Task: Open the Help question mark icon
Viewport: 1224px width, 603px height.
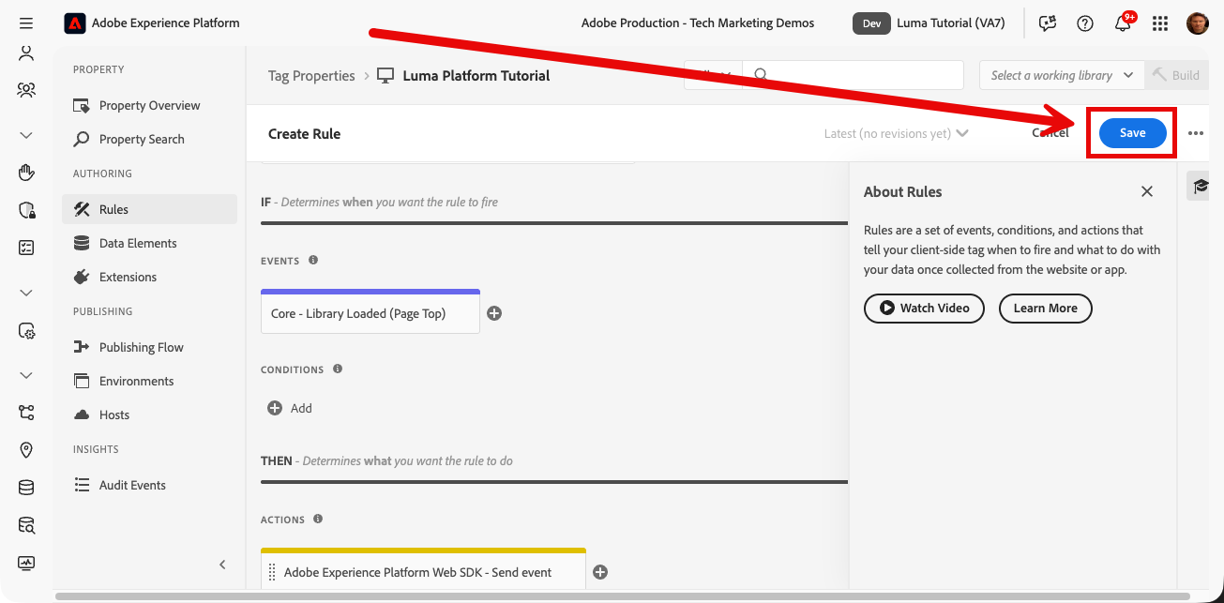Action: [x=1085, y=23]
